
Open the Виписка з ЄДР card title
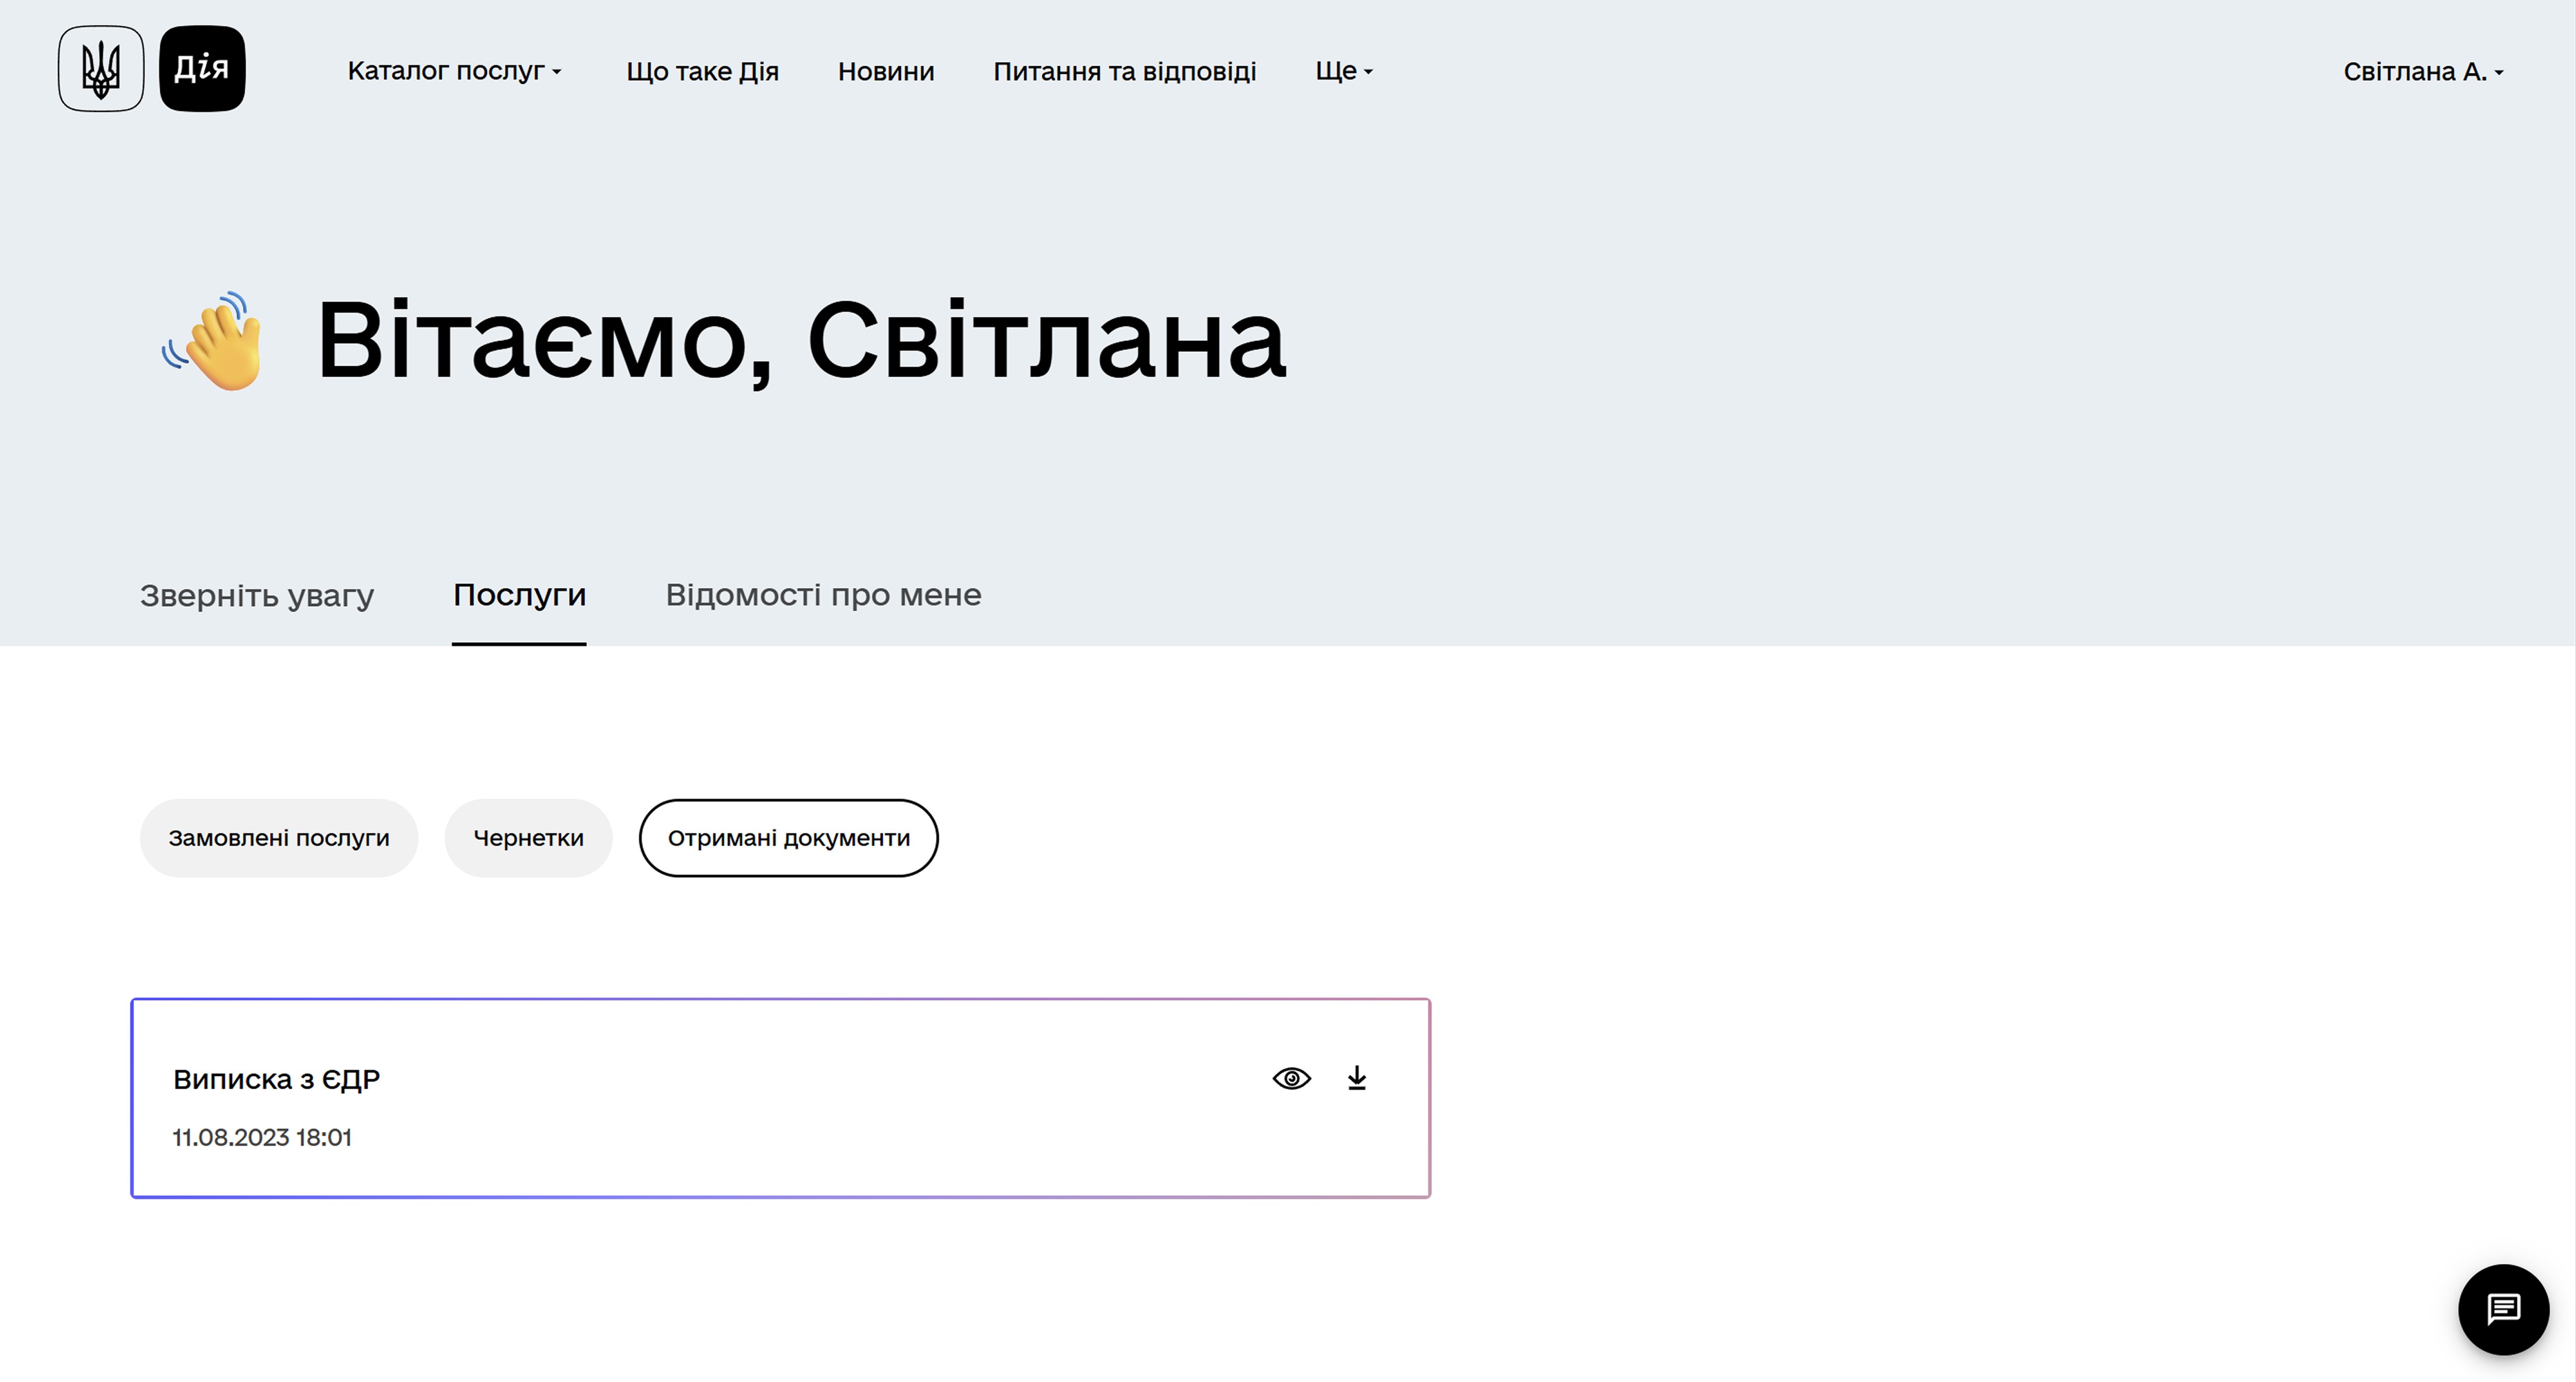(276, 1079)
